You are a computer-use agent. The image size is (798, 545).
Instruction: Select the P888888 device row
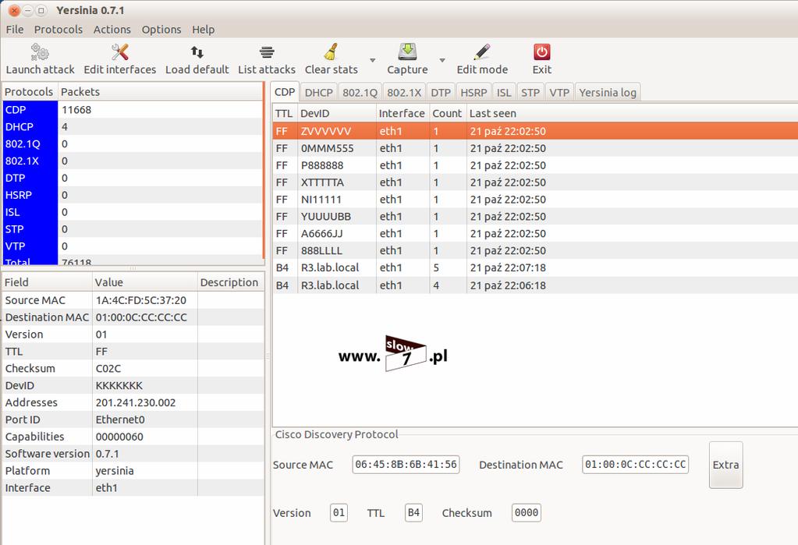[x=535, y=165]
